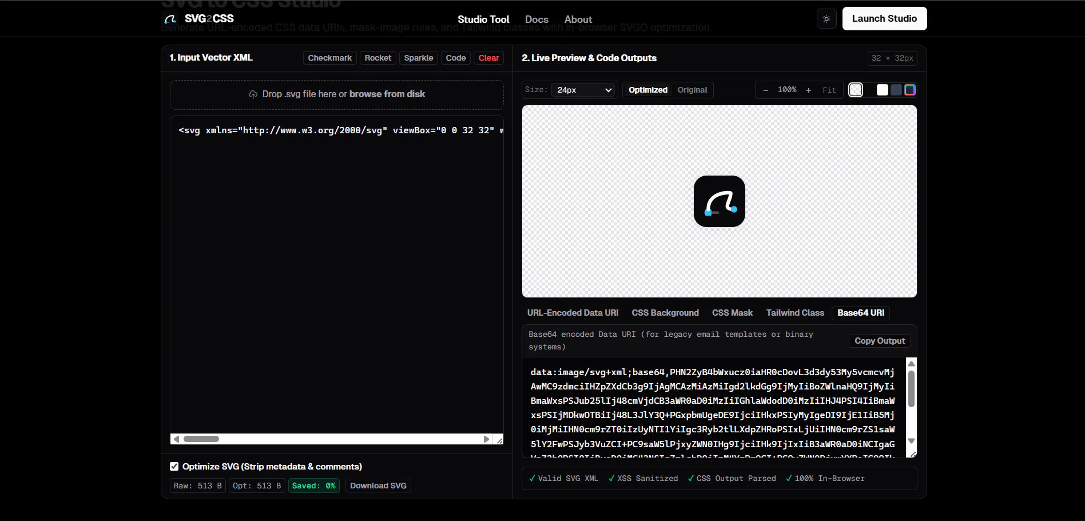Click Opt: 513 B stat

coord(257,486)
